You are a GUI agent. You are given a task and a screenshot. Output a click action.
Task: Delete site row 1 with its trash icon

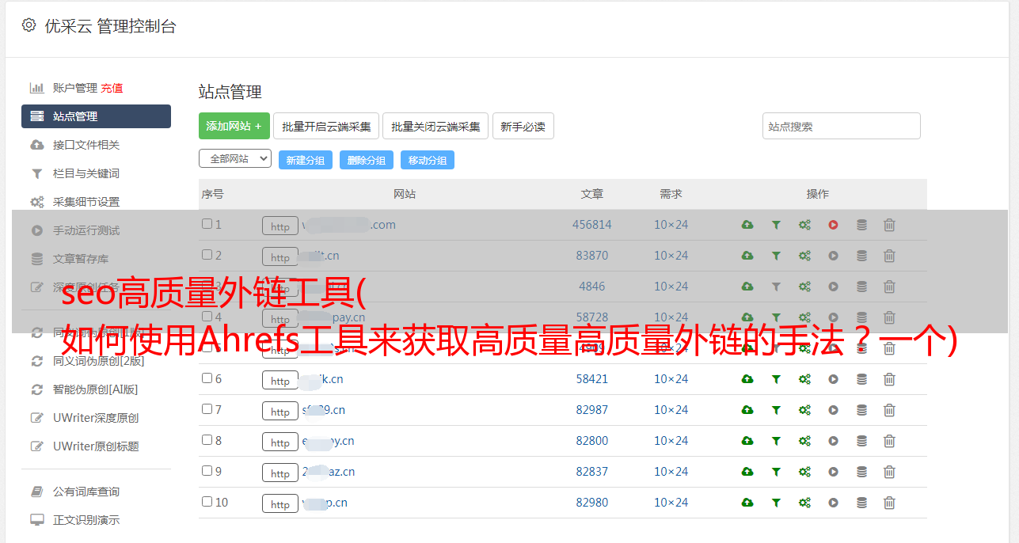(x=889, y=225)
